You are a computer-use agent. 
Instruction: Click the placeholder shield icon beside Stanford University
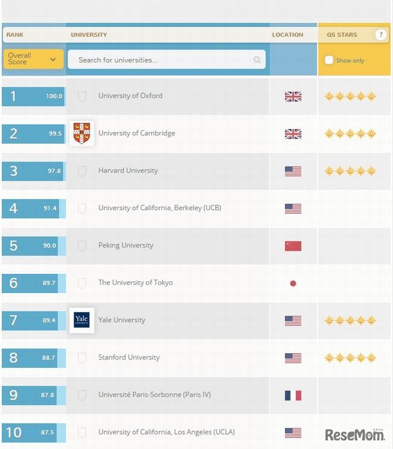pos(82,357)
